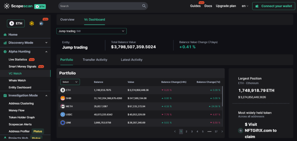Open the en language selector
This screenshot has width=297, height=141.
[x=245, y=6]
